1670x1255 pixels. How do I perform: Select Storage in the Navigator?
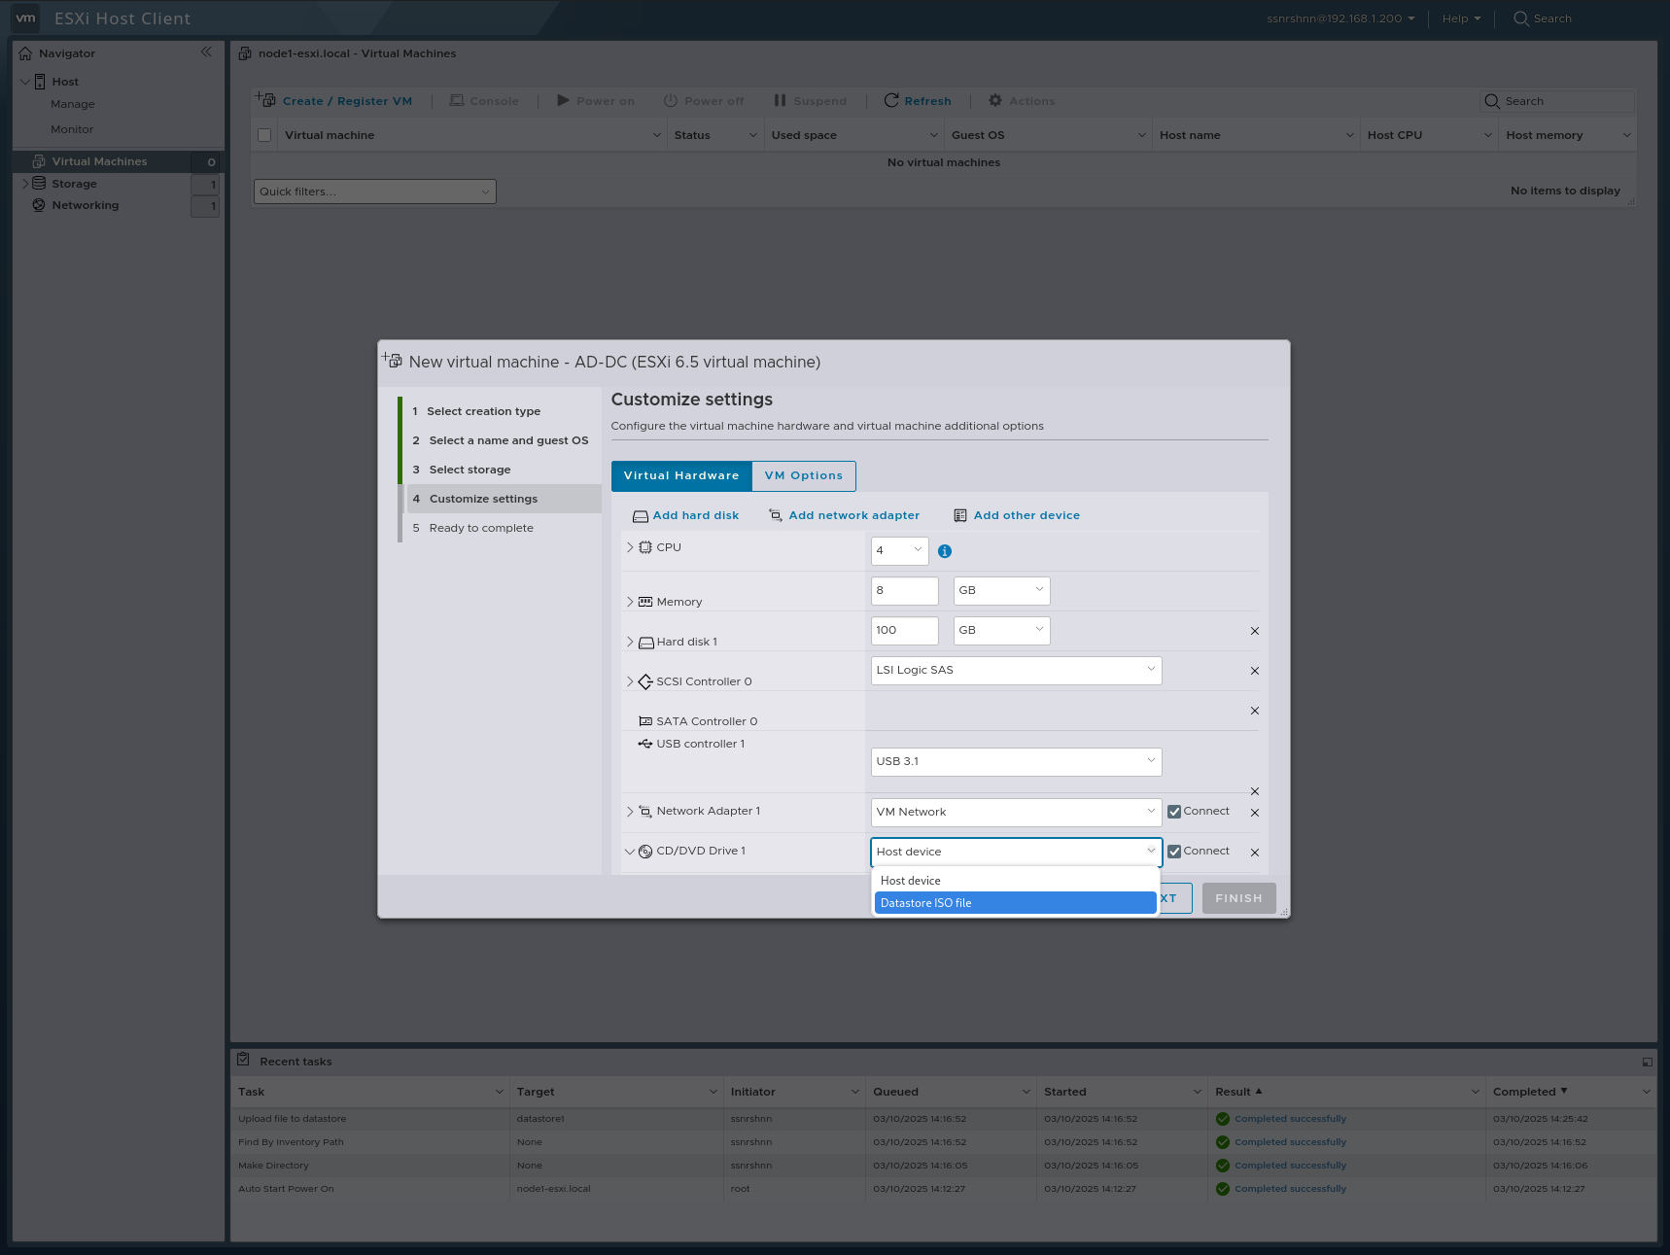(76, 183)
